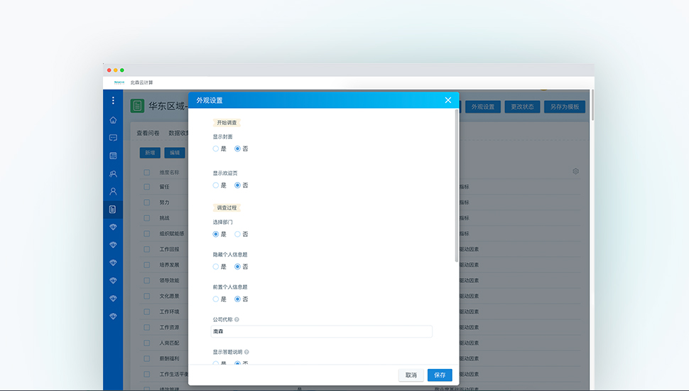Viewport: 689px width, 391px height.
Task: Tick the checkbox for row 组织赋能感
Action: point(147,234)
